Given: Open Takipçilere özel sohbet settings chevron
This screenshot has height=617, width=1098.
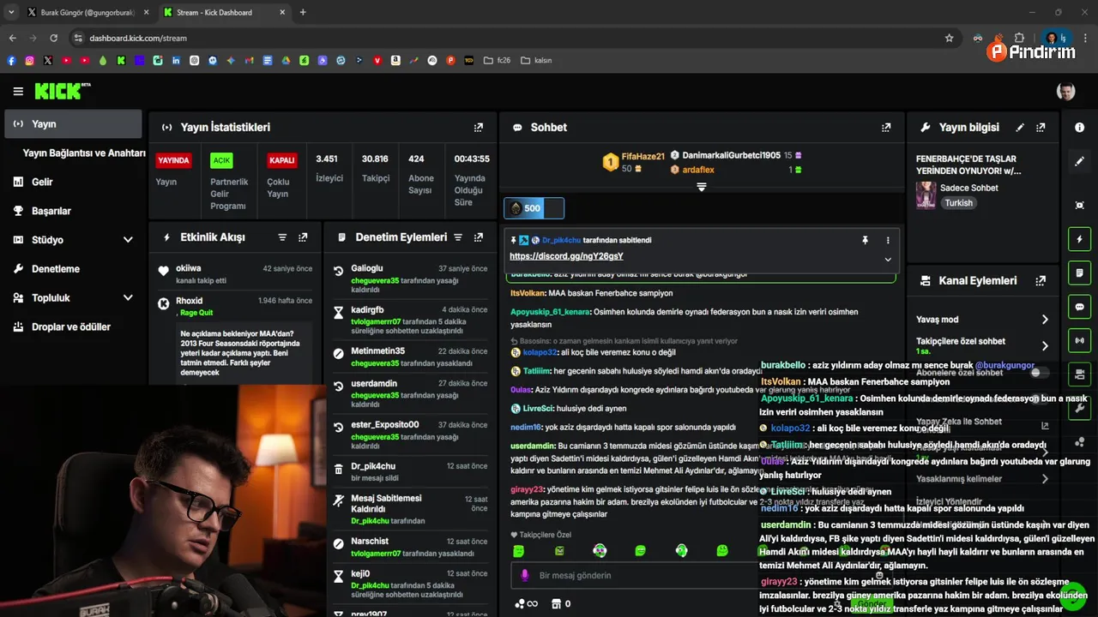Looking at the screenshot, I should point(1045,346).
